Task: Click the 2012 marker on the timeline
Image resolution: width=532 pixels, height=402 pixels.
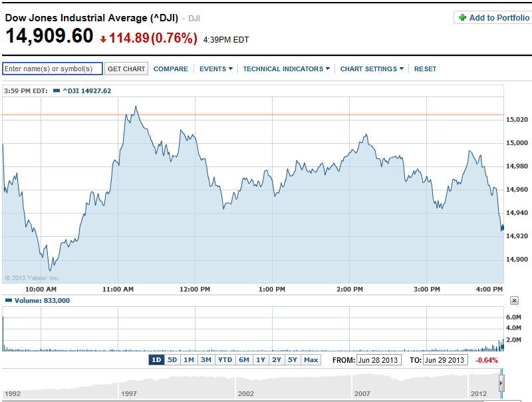Action: pyautogui.click(x=479, y=393)
